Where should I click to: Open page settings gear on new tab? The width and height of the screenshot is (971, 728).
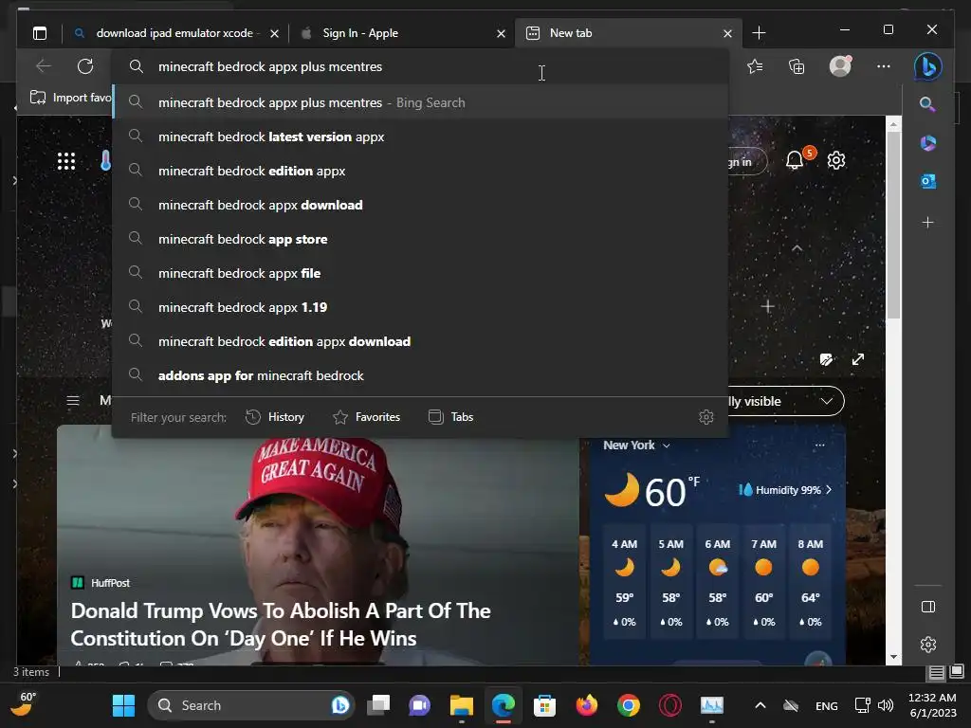tap(836, 160)
